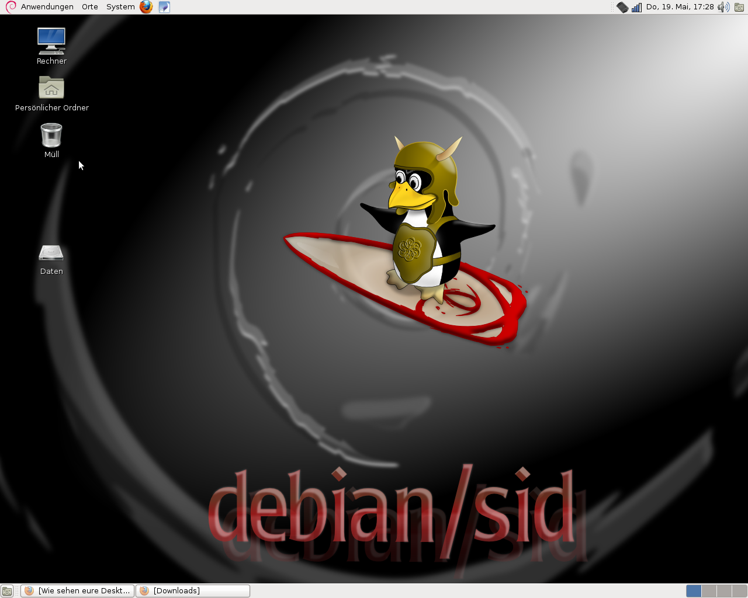748x598 pixels.
Task: Toggle show desktop button in the bottom panel
Action: [7, 591]
